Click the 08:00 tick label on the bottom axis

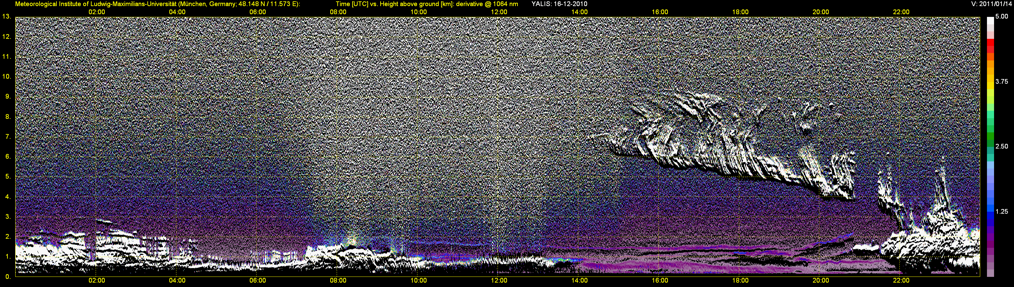point(338,281)
